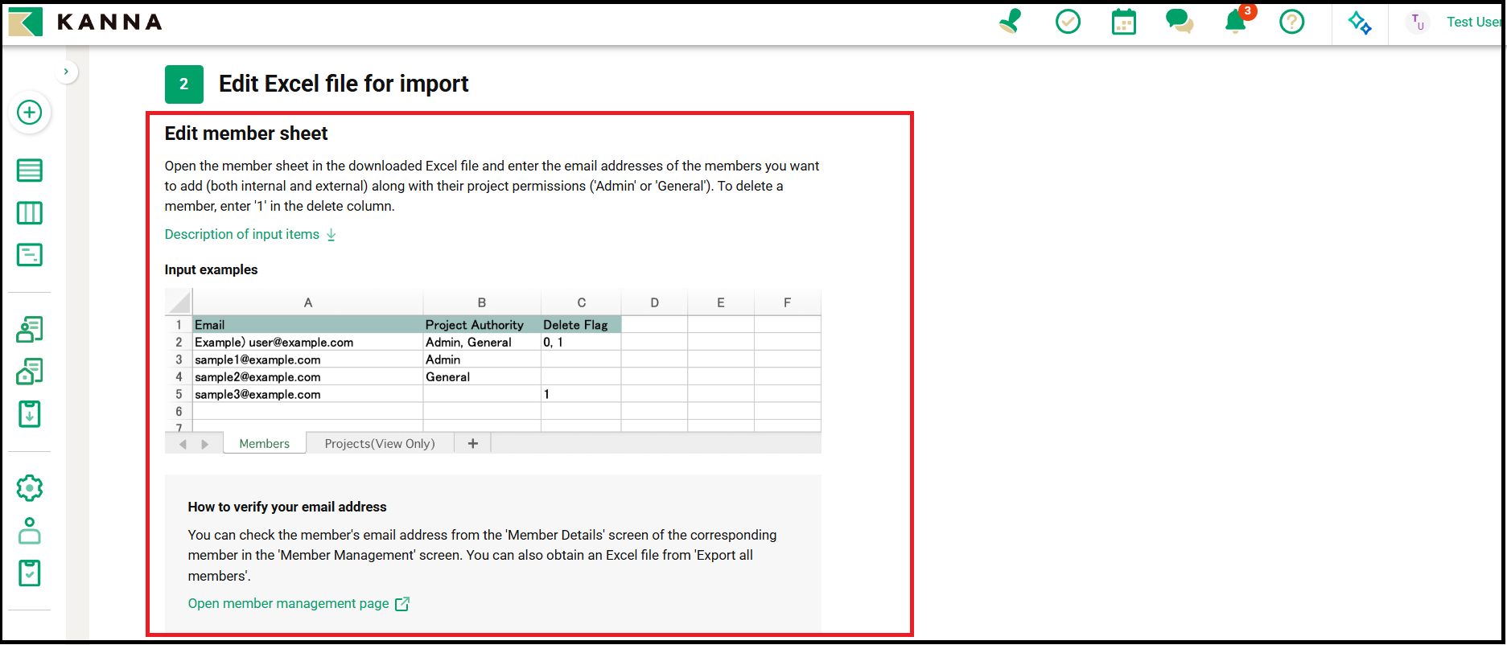
Task: Open the columns board sidebar icon
Action: pos(30,213)
